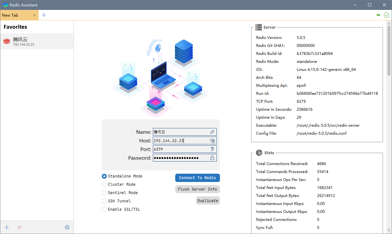392x234 pixels.
Task: Click Total Net Input Bytes value 1682341
Action: coord(325,188)
